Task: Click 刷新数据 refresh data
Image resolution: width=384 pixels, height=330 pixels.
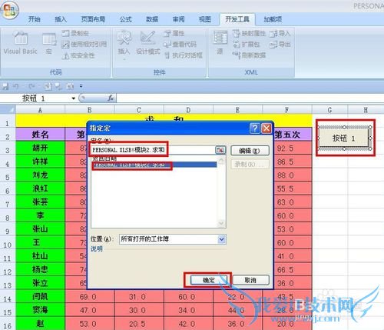Action: [250, 55]
